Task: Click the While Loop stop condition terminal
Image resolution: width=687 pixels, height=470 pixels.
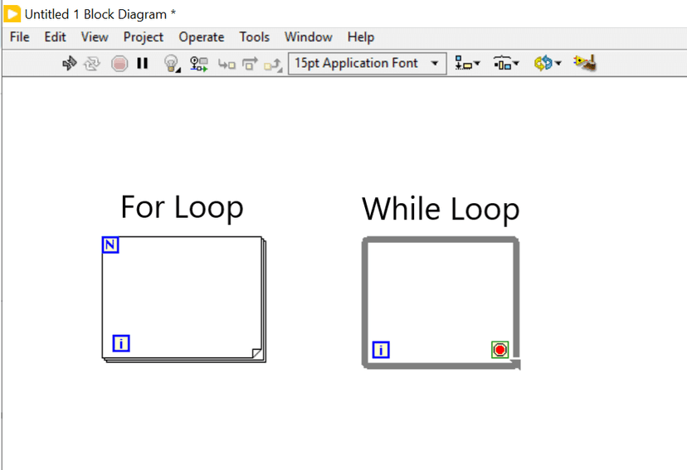Action: tap(499, 350)
